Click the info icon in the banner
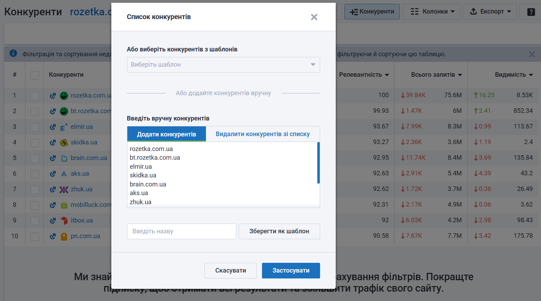 click(13, 53)
